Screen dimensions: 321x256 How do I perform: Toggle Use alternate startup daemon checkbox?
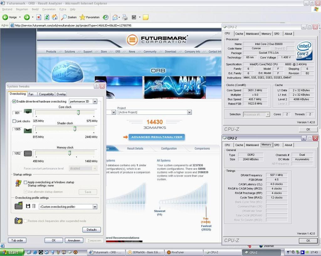(25, 192)
